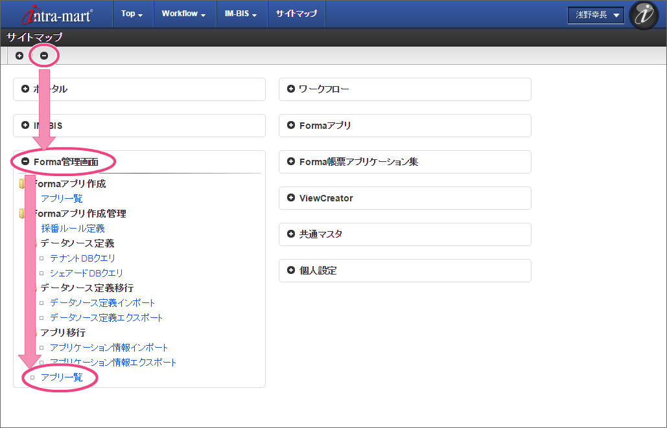Viewport: 667px width, 428px height.
Task: Open データソース定義インポート link
Action: click(102, 302)
